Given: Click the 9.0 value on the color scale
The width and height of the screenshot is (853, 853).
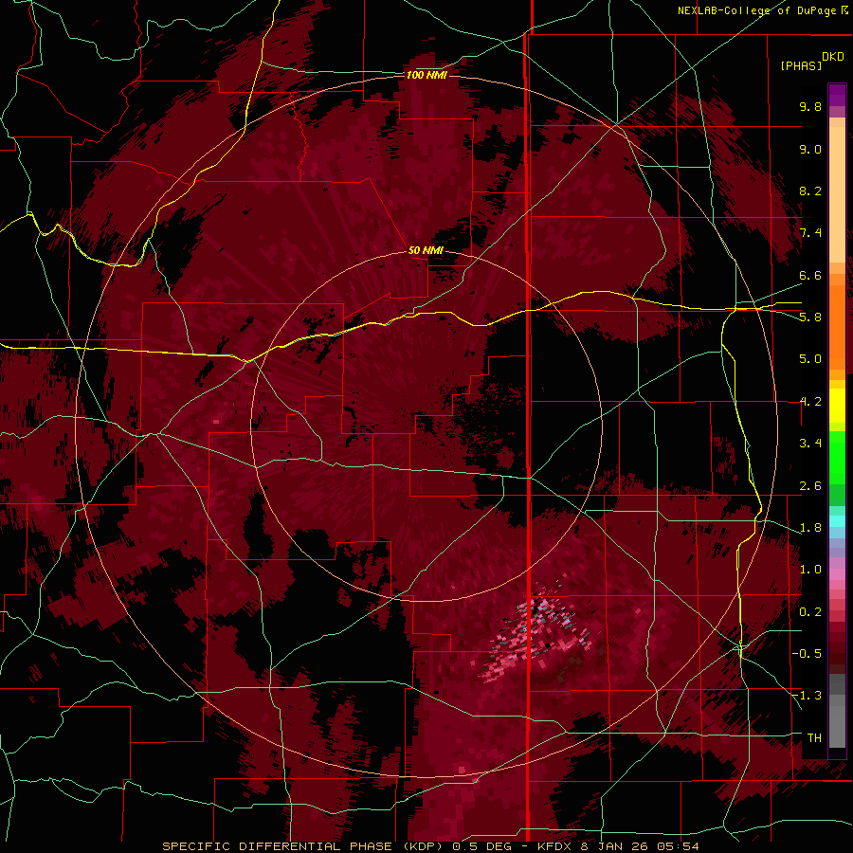Looking at the screenshot, I should 810,149.
